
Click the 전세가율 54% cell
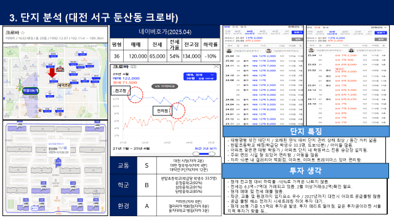tap(174, 56)
